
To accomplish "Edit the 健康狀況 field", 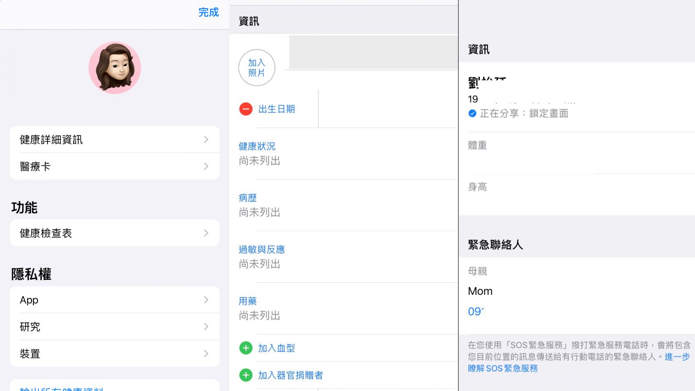I will pos(259,154).
